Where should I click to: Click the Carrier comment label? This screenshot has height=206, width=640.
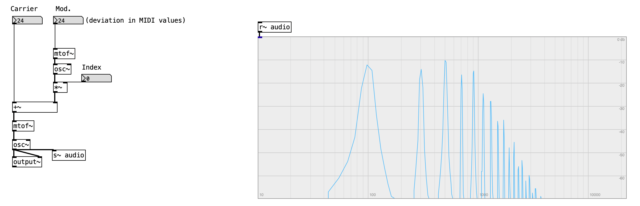[24, 9]
